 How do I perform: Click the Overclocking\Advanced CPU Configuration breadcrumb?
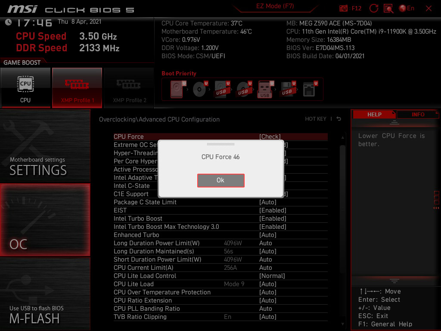click(159, 119)
